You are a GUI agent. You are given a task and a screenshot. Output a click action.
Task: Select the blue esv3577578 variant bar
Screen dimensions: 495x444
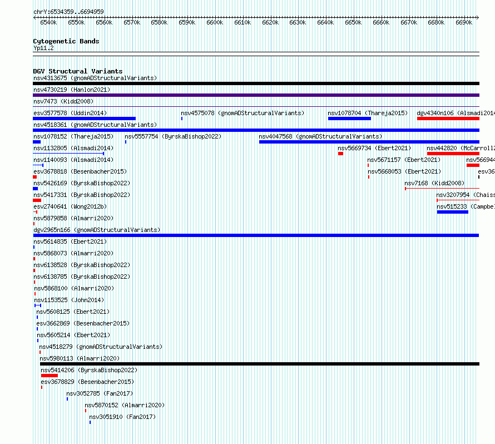(x=85, y=119)
